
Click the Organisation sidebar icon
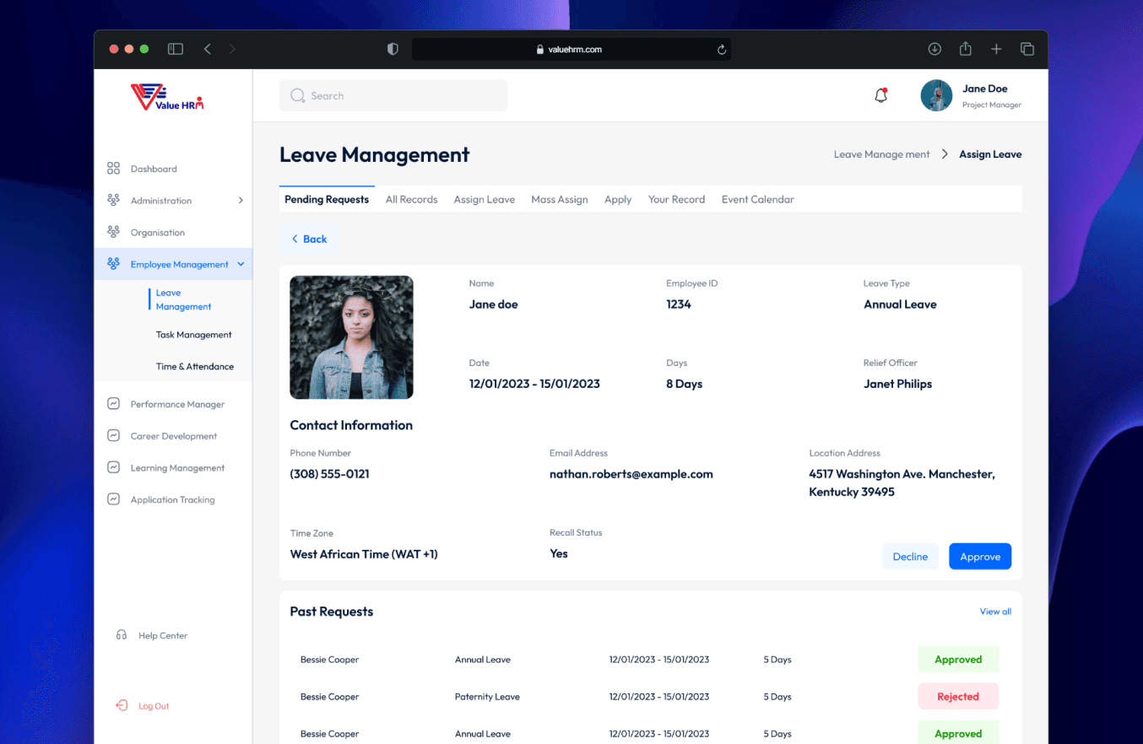point(113,232)
